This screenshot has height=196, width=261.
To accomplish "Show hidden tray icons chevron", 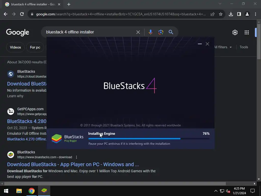I will (x=216, y=191).
